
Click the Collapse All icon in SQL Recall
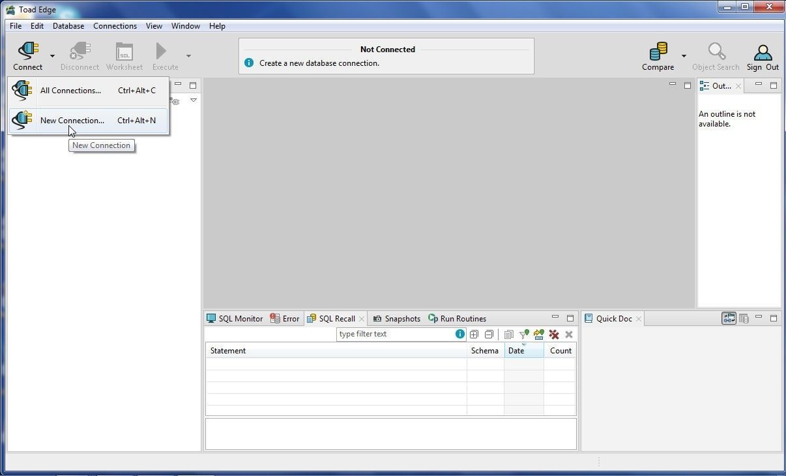click(489, 335)
